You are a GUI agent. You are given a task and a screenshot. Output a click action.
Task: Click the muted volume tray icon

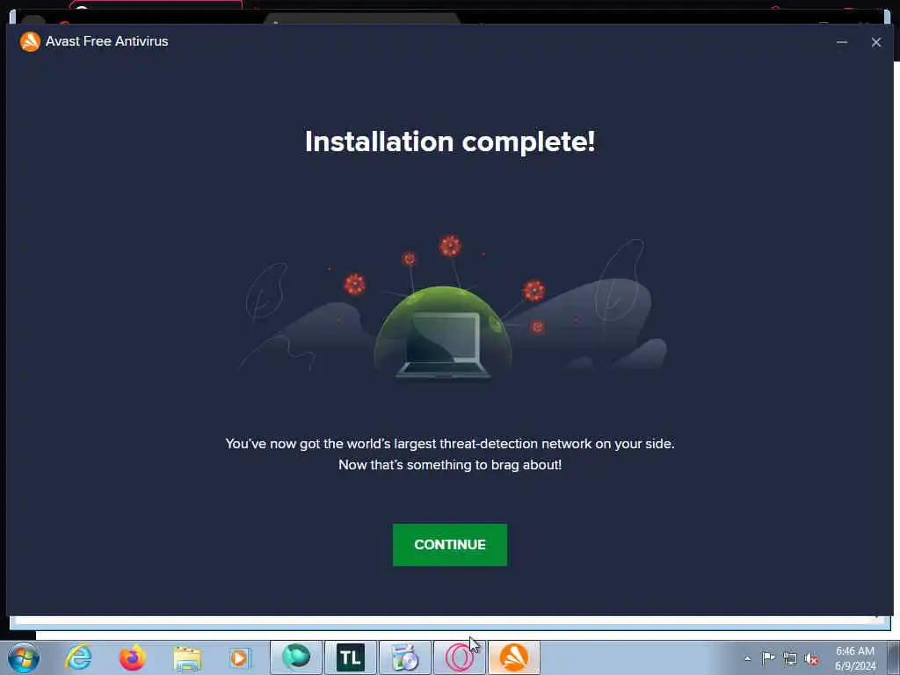pos(811,659)
